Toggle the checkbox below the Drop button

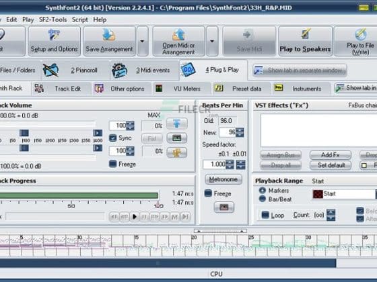(x=364, y=165)
